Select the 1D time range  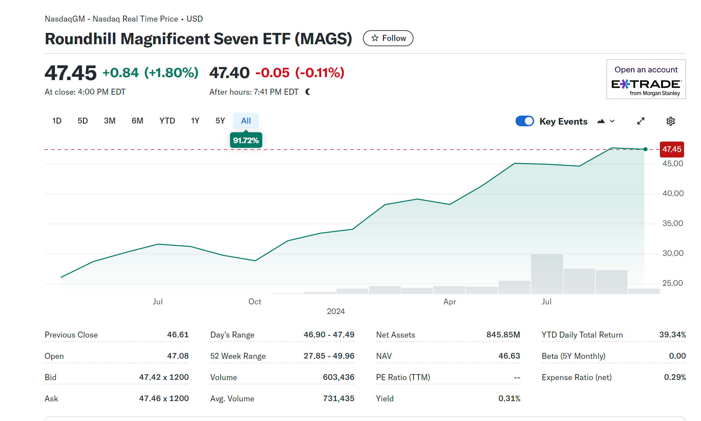pos(57,121)
